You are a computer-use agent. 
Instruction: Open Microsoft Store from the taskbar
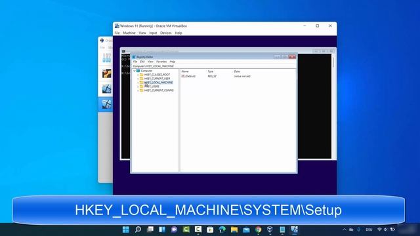pos(210,229)
